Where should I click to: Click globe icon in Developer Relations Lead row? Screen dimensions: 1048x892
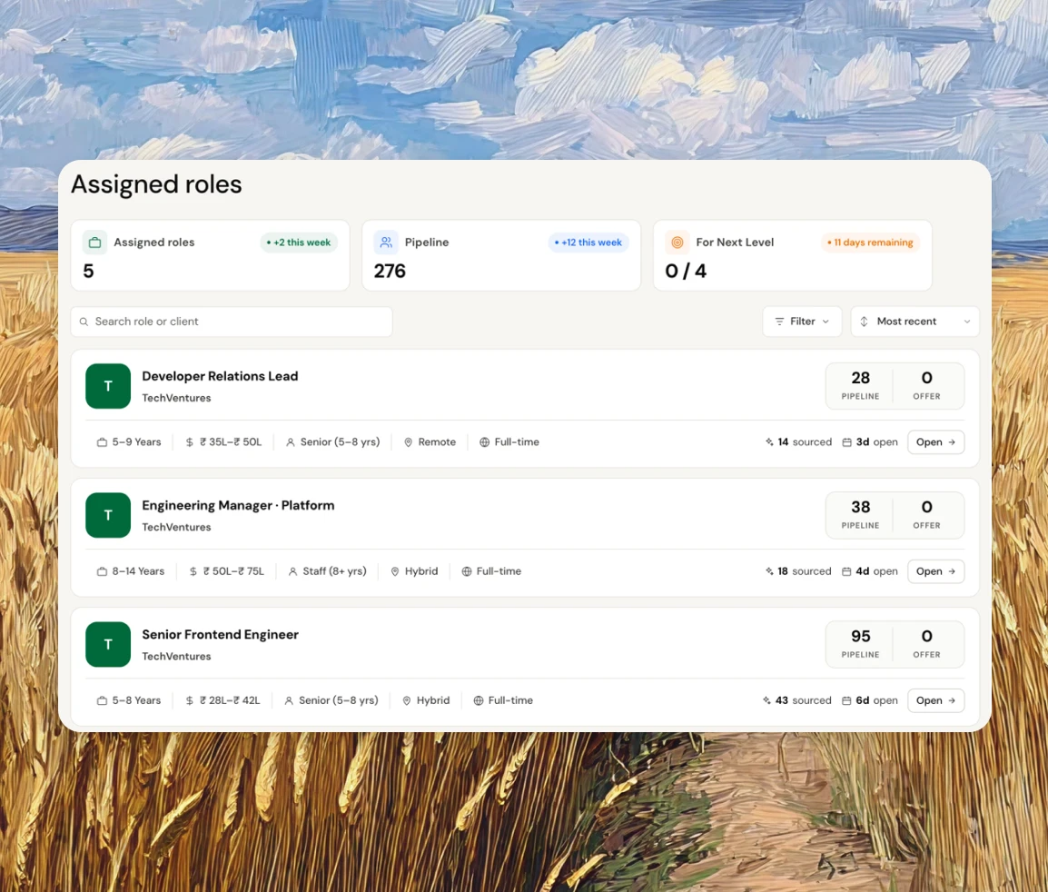(485, 442)
